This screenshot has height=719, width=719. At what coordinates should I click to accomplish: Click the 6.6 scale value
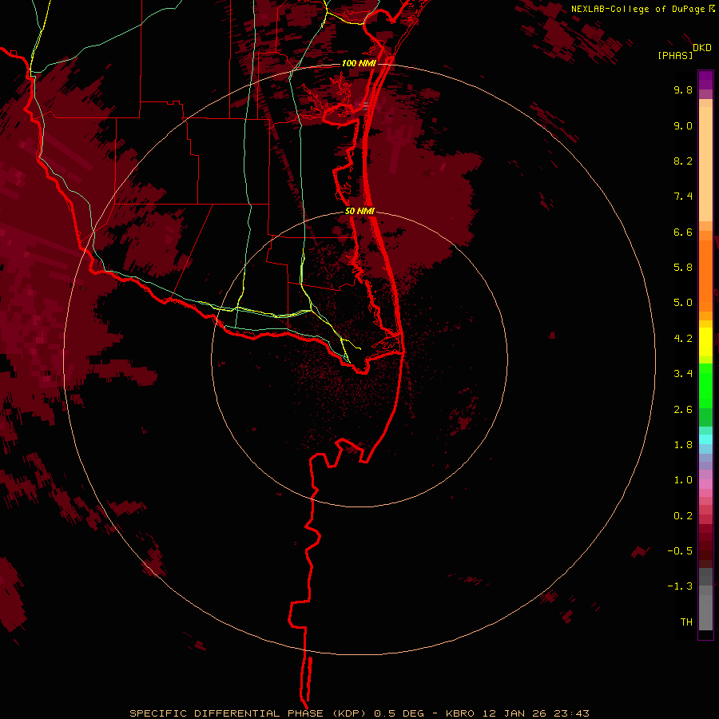[x=683, y=232]
